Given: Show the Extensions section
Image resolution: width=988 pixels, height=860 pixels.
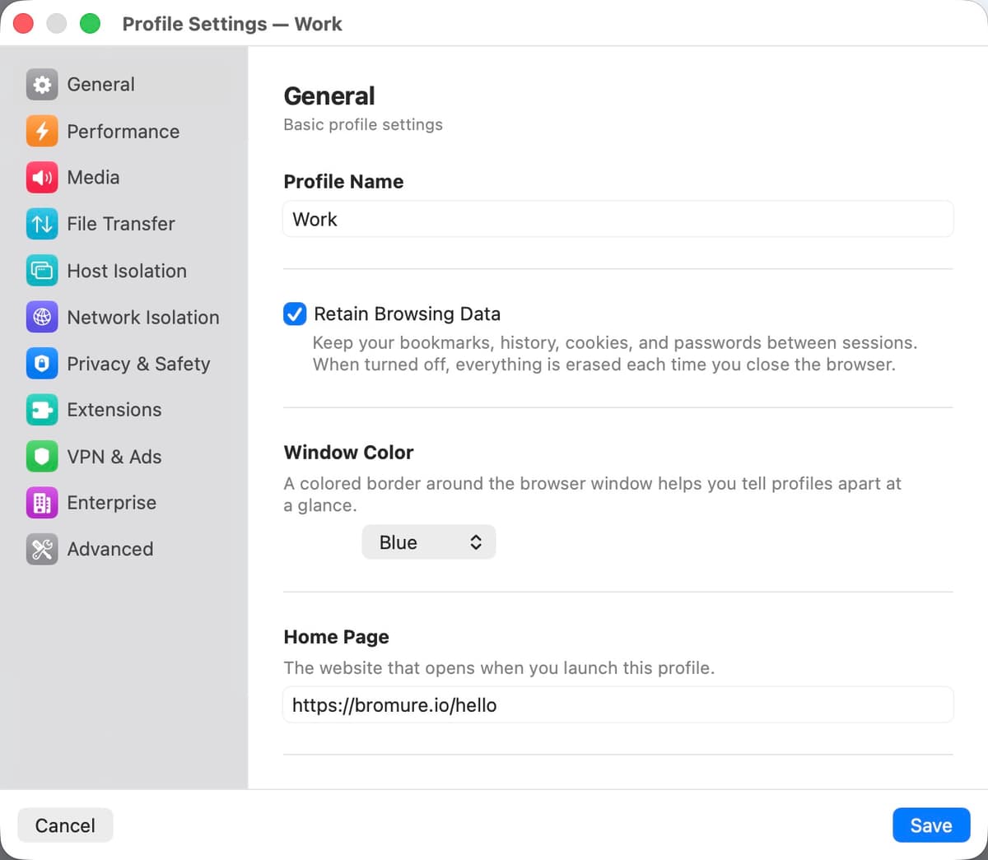Looking at the screenshot, I should pyautogui.click(x=123, y=410).
